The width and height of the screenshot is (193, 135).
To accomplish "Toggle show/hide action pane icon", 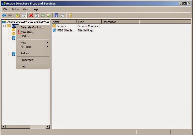I will point(62,16).
